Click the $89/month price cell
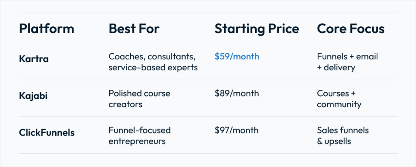416x167 pixels. pyautogui.click(x=236, y=93)
